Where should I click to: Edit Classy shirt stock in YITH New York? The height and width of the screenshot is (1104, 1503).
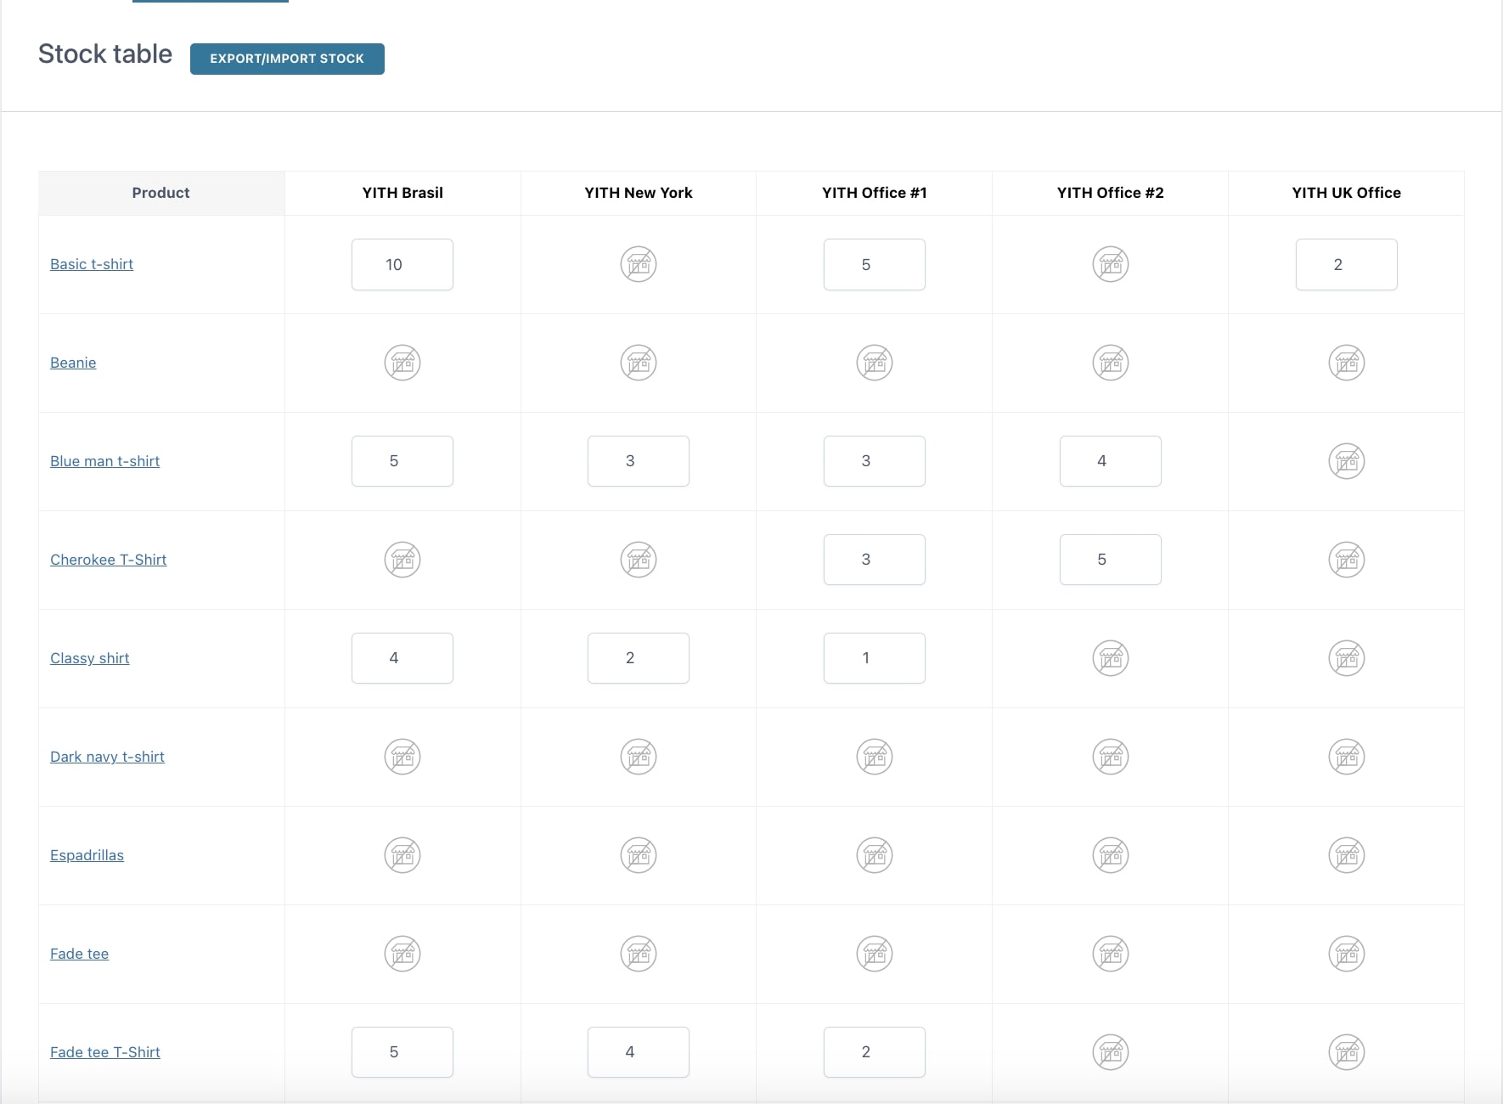click(639, 658)
